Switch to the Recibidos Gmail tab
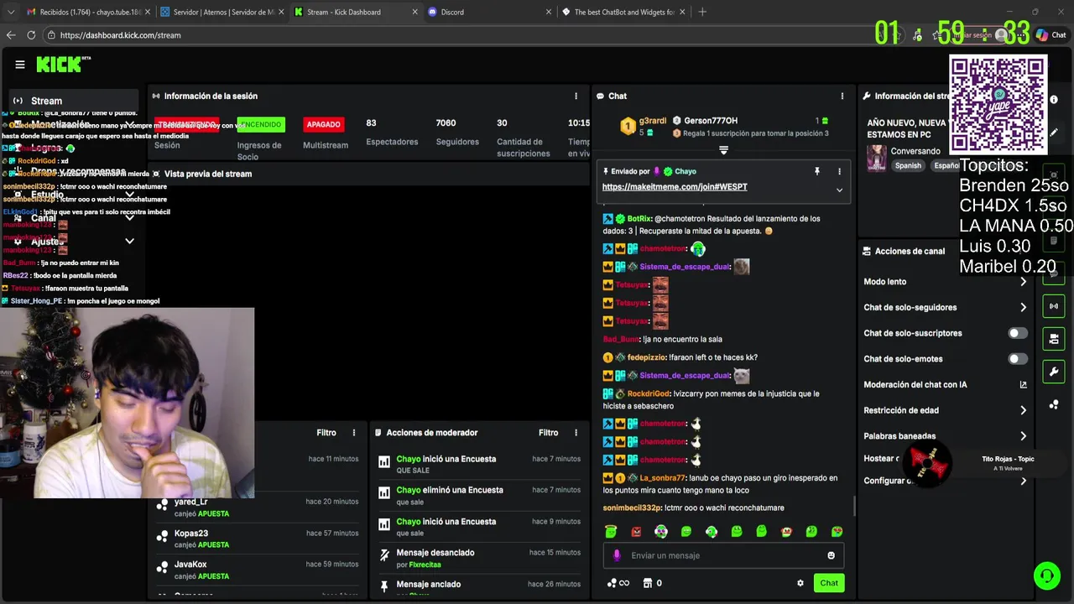The width and height of the screenshot is (1074, 604). [88, 12]
